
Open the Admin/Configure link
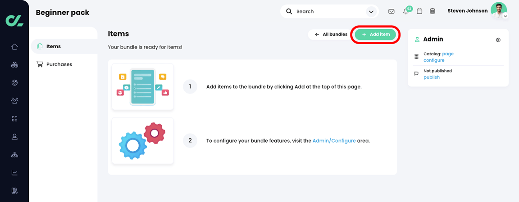point(334,140)
